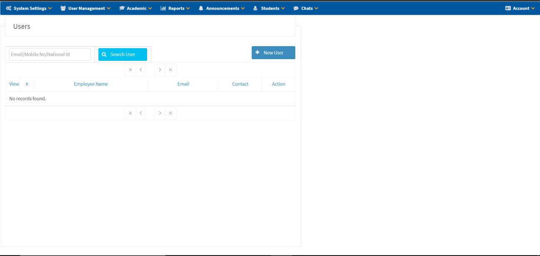The width and height of the screenshot is (540, 256).
Task: Click the speech bubble Chats icon
Action: click(x=296, y=8)
